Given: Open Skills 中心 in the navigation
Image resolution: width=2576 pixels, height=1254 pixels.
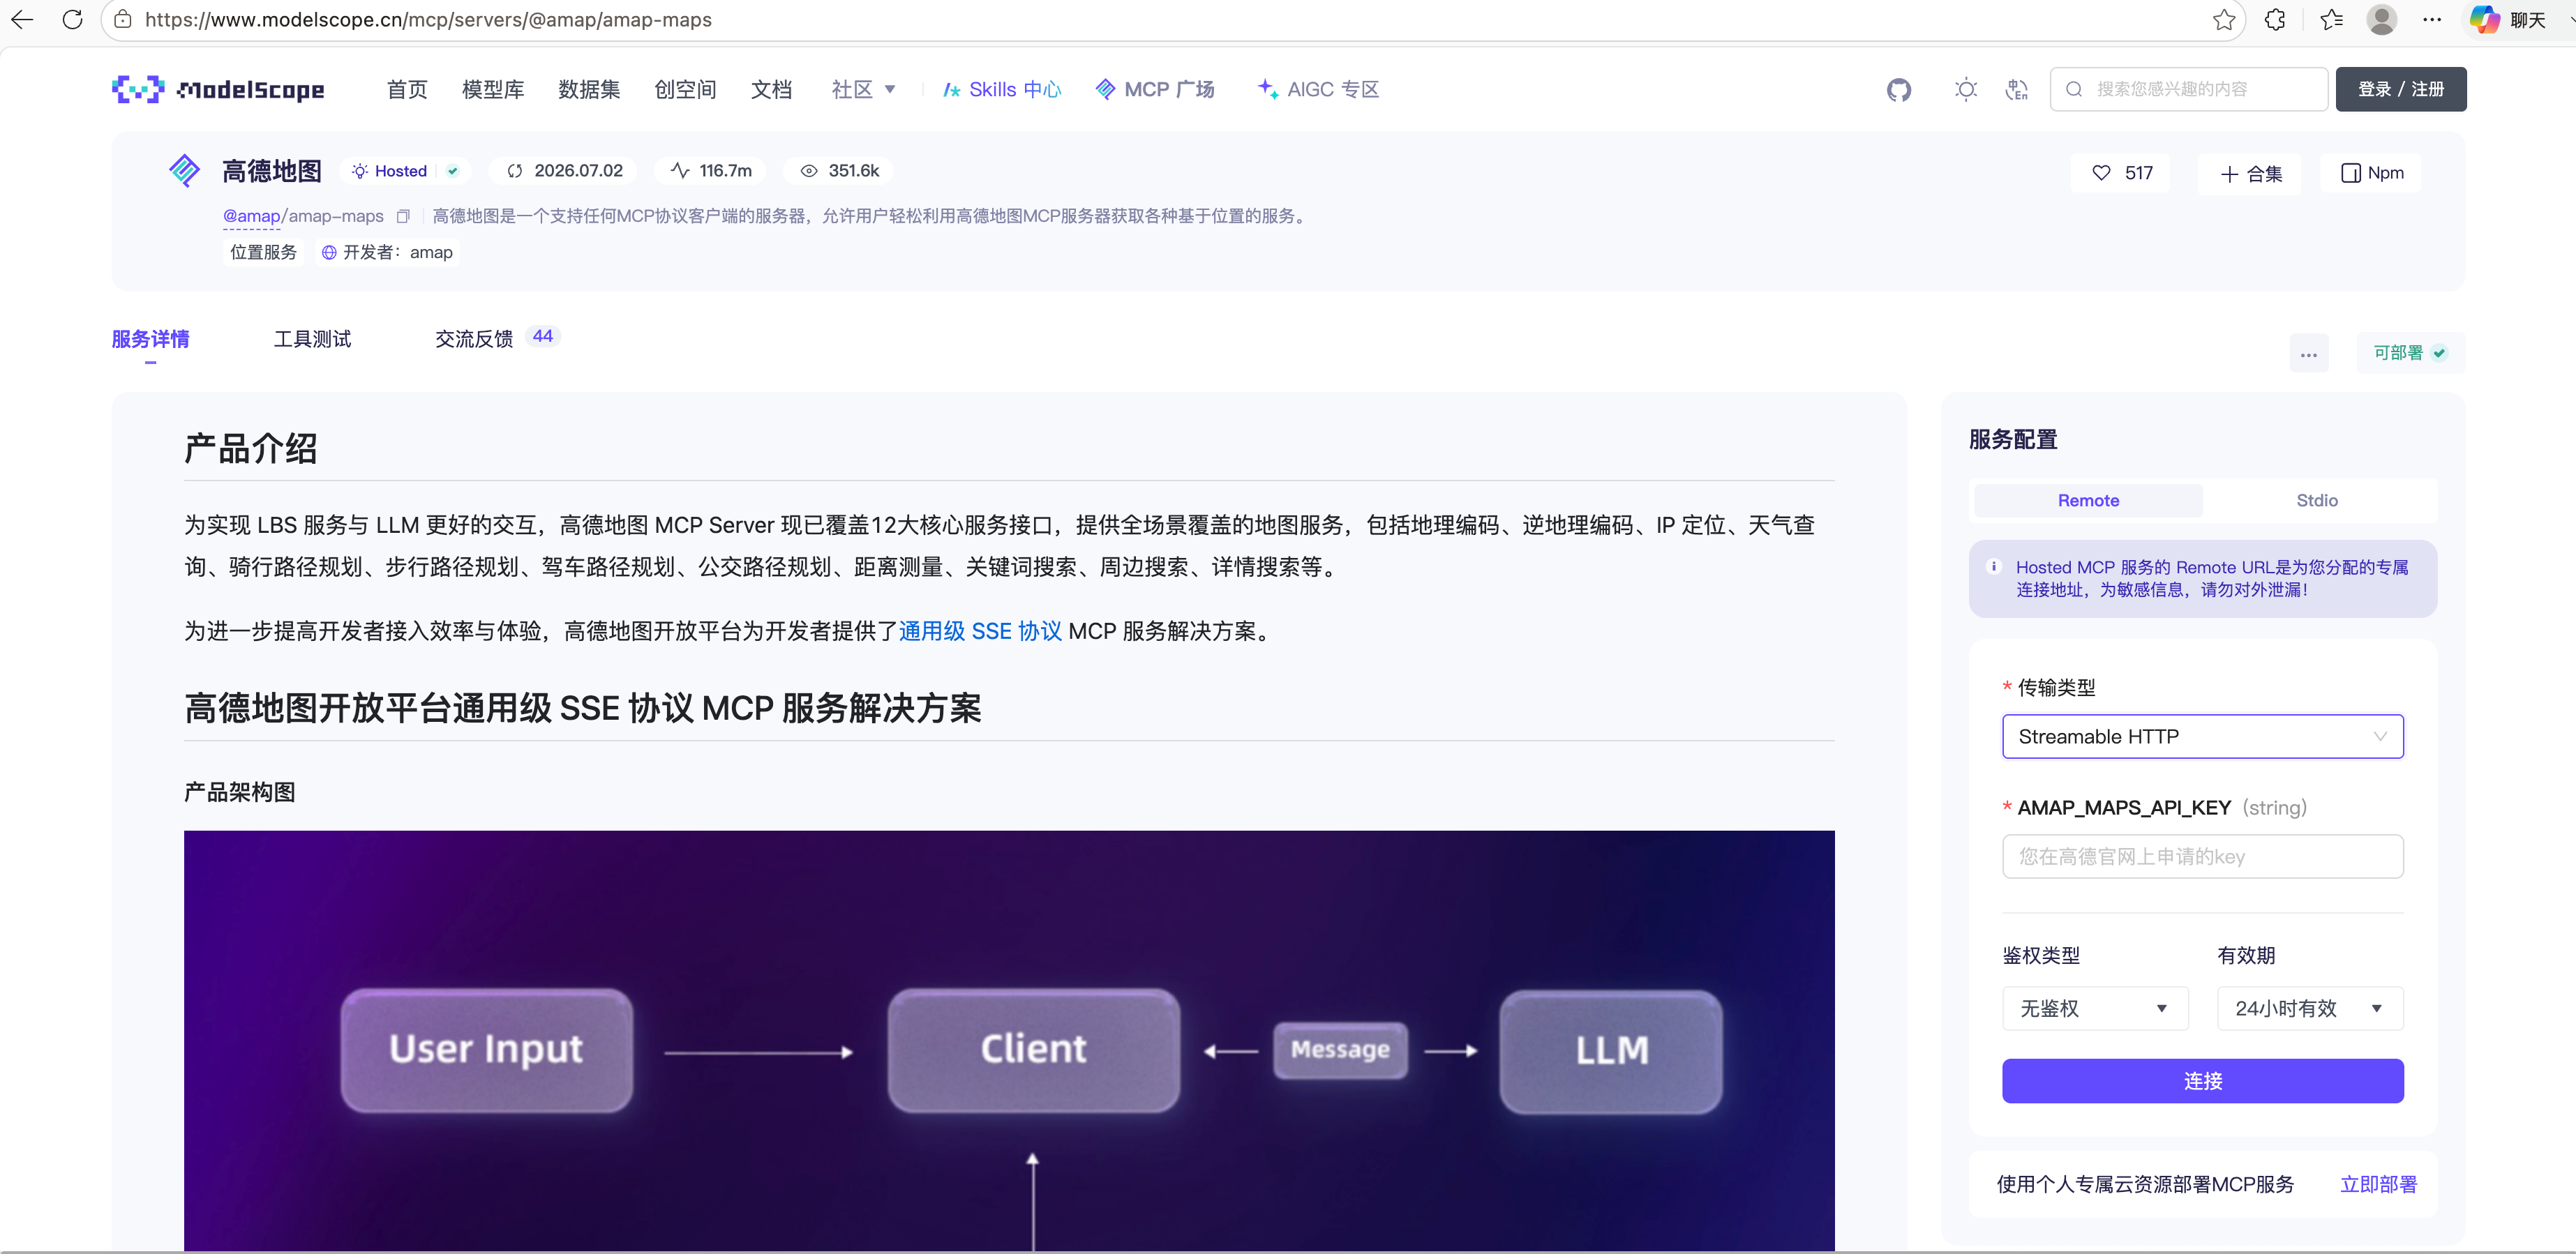Looking at the screenshot, I should pyautogui.click(x=1002, y=90).
